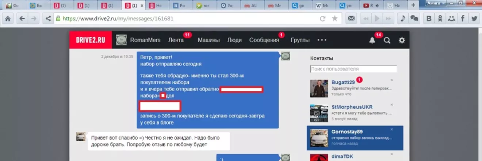Switch to the leftmost browser tab
Viewport: 482px width, 161px height.
pos(14,5)
